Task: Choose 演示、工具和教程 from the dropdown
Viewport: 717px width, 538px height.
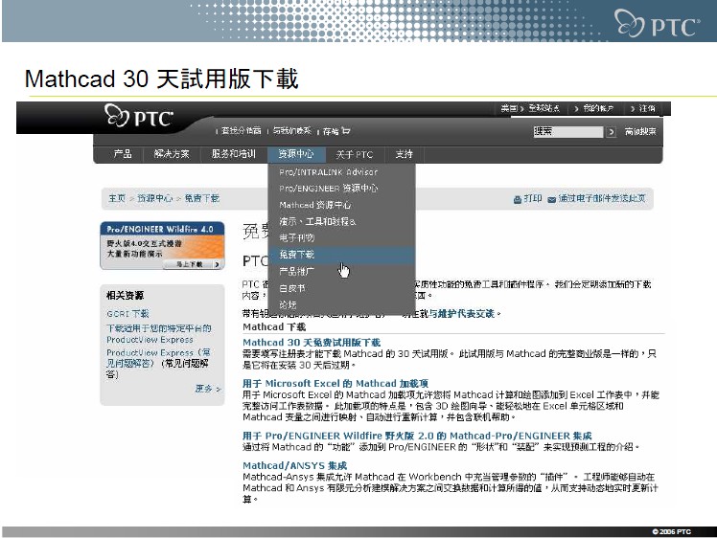Action: [317, 221]
